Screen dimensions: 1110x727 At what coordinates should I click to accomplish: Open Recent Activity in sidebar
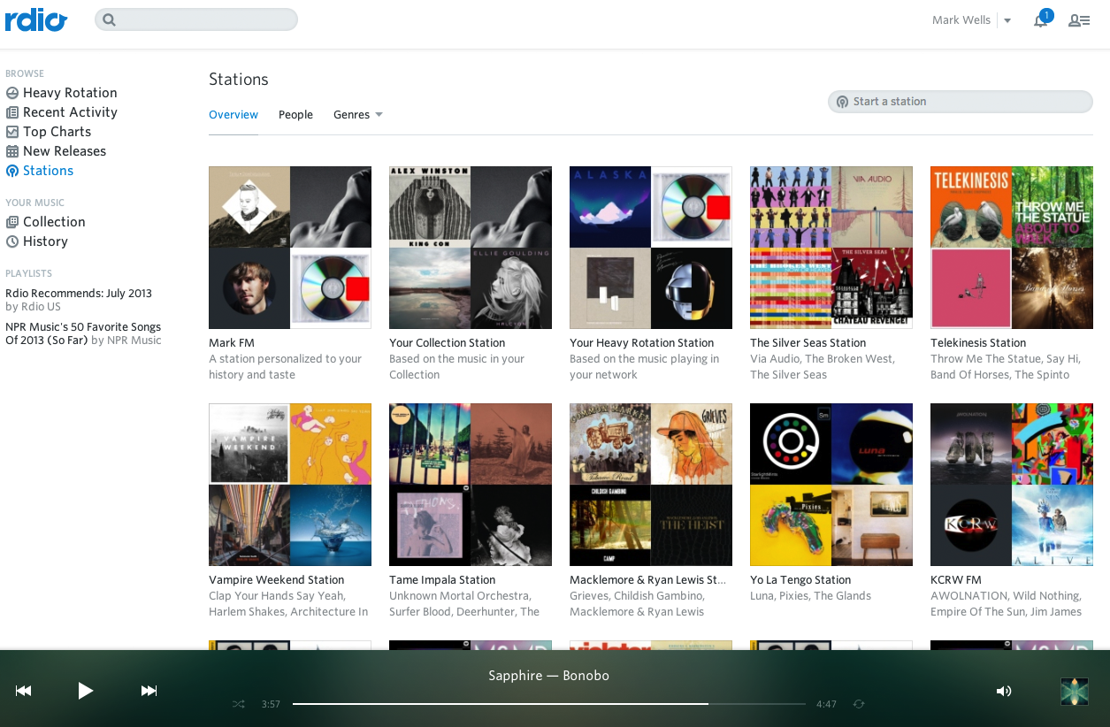(x=70, y=112)
